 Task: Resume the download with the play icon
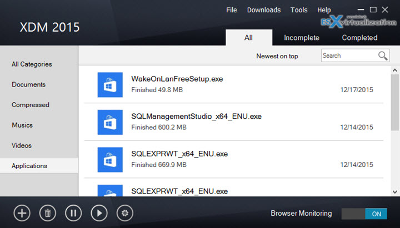99,213
